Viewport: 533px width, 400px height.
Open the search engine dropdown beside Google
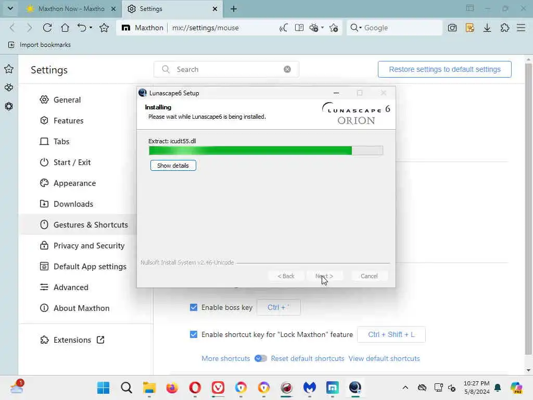coord(360,28)
